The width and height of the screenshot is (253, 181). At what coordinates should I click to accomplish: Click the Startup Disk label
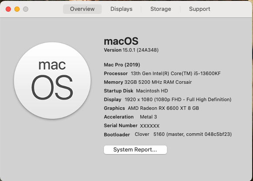[119, 91]
